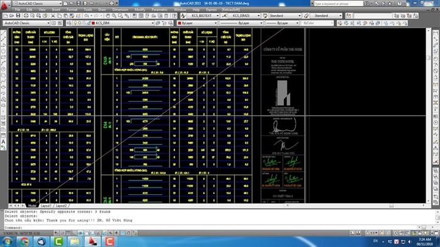Click the Cut scissors icon
Image resolution: width=440 pixels, height=247 pixels.
53,16
